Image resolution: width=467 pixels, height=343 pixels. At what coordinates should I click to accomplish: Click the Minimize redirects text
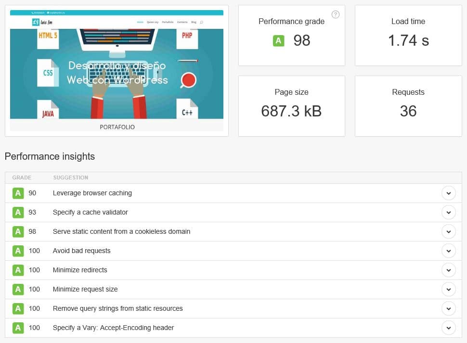point(80,270)
